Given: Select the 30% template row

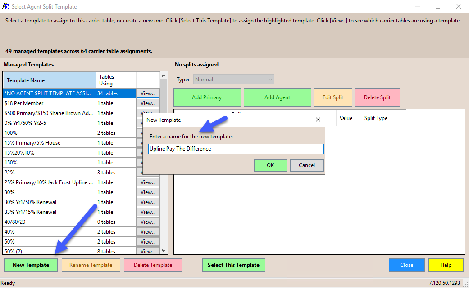Looking at the screenshot, I should coord(49,192).
